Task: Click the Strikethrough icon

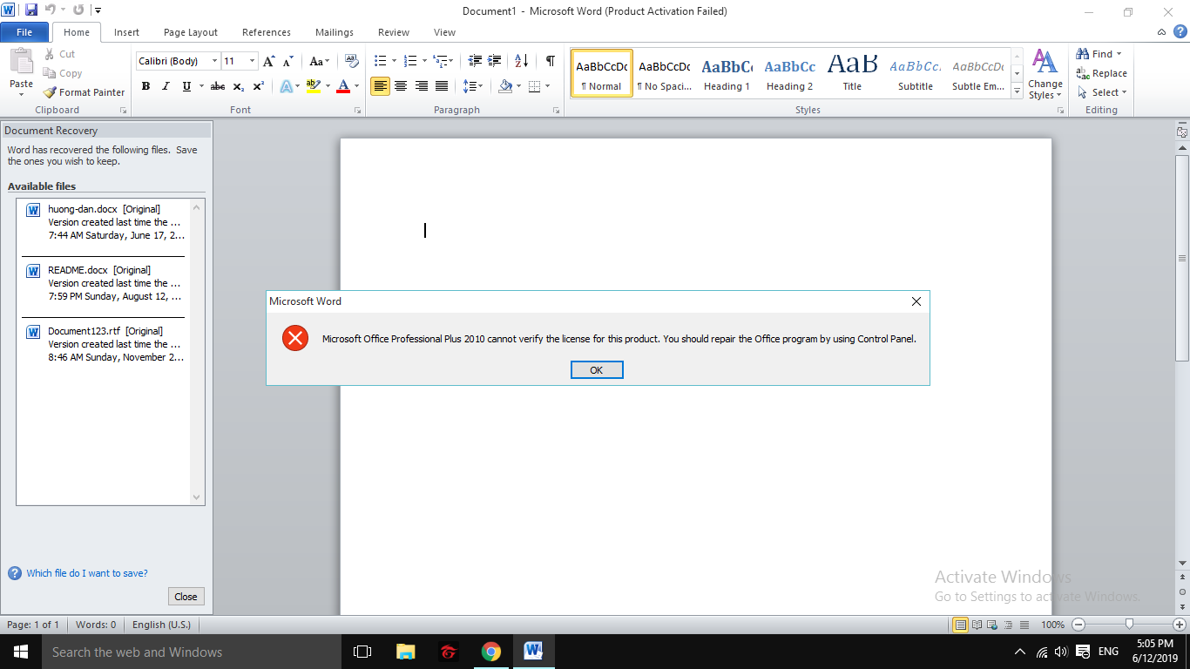Action: [x=218, y=86]
